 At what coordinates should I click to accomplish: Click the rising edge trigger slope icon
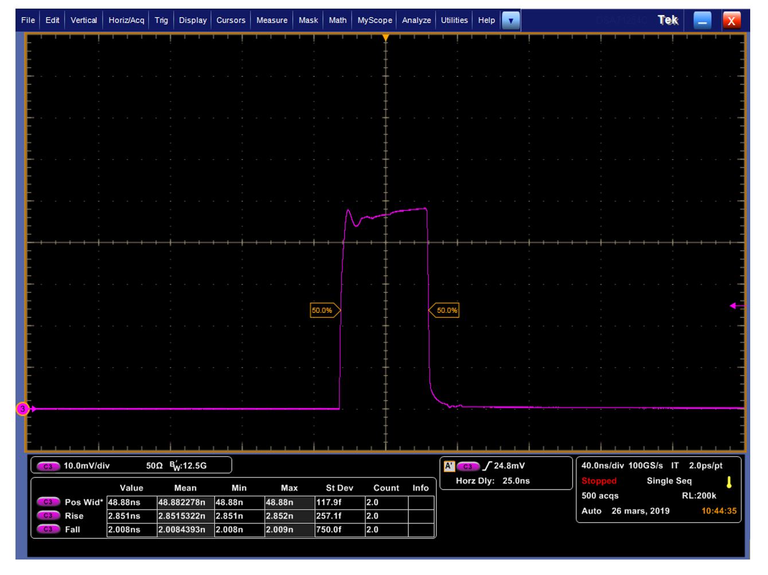tap(488, 466)
